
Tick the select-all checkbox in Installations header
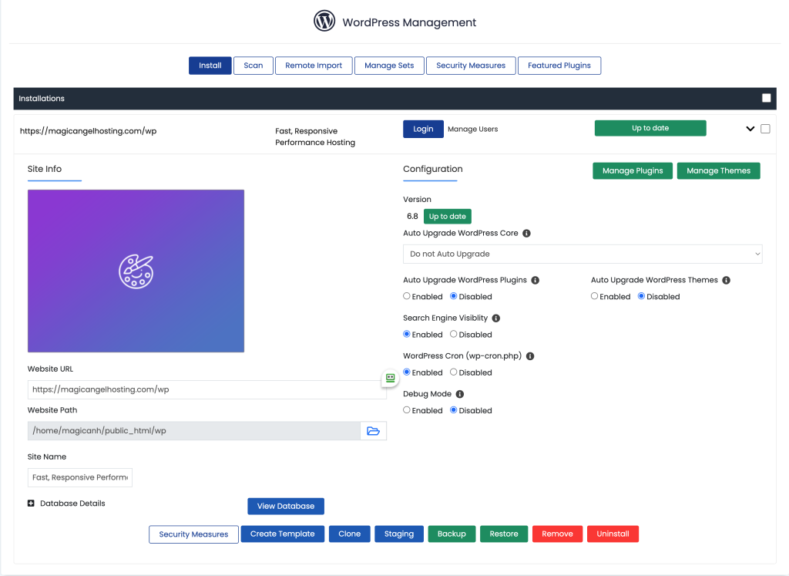pos(767,98)
